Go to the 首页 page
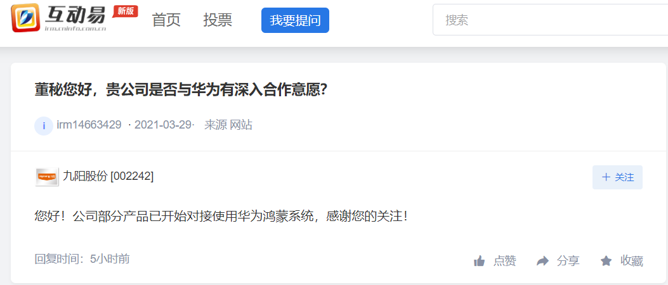The height and width of the screenshot is (285, 668). [x=166, y=20]
